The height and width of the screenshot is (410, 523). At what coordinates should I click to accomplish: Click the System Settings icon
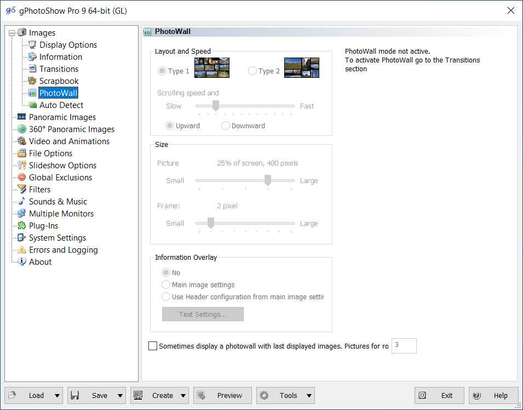click(x=22, y=237)
